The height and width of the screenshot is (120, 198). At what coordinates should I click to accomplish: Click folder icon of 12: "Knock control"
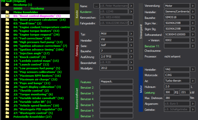click(x=7, y=57)
